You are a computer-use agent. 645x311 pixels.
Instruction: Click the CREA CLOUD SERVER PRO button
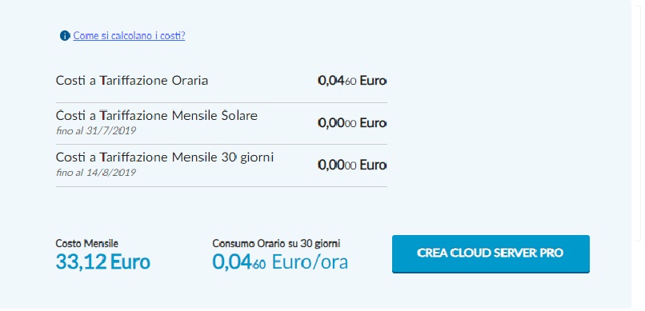pyautogui.click(x=491, y=253)
